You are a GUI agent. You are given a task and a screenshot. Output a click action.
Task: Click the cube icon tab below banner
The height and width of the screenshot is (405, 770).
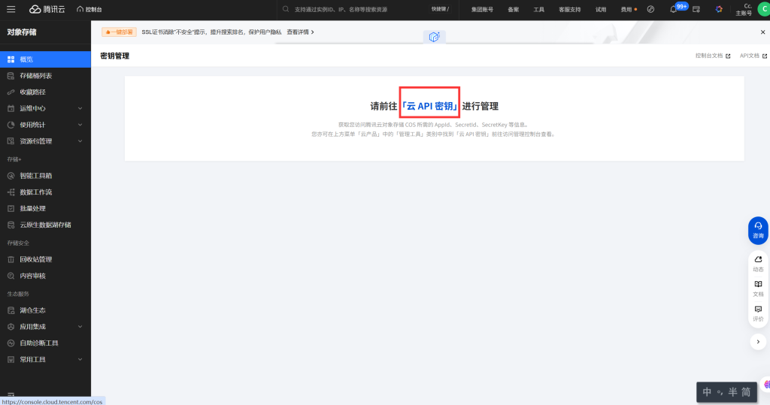point(434,37)
